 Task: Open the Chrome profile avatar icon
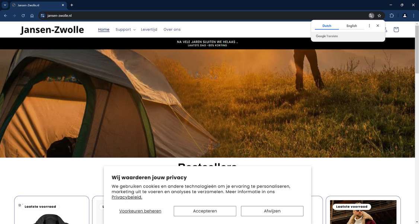point(404,16)
